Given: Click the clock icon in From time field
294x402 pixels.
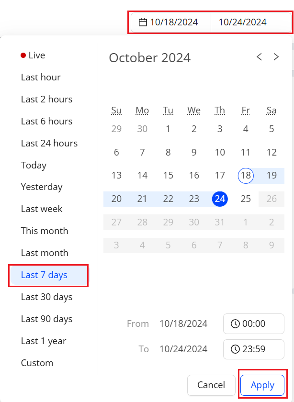Looking at the screenshot, I should tap(235, 324).
